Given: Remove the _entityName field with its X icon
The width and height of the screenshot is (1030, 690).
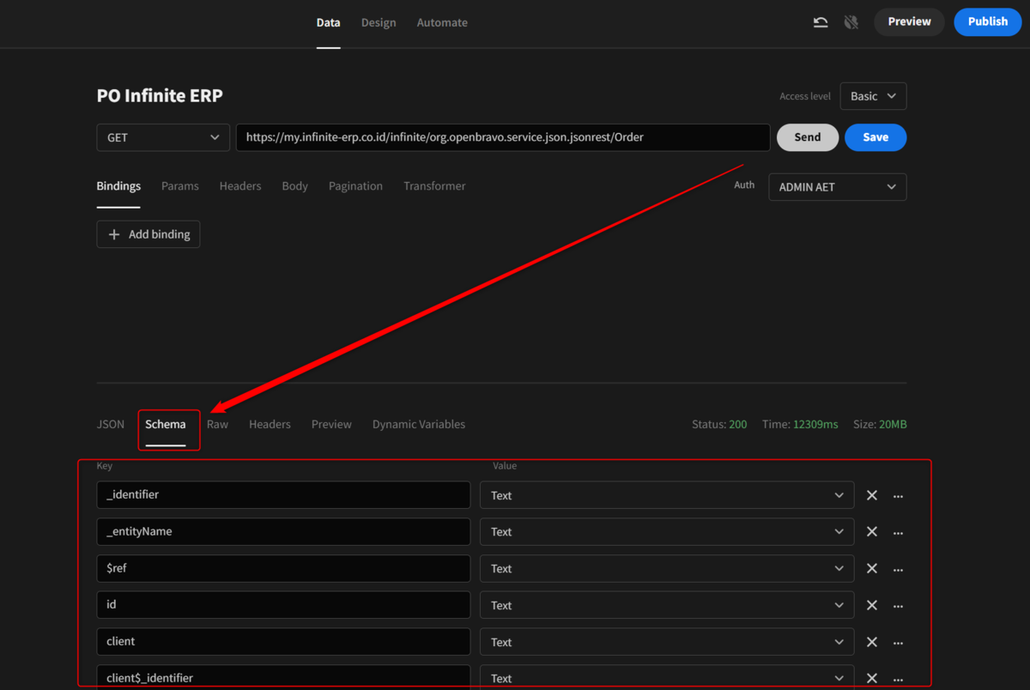Looking at the screenshot, I should pos(871,532).
